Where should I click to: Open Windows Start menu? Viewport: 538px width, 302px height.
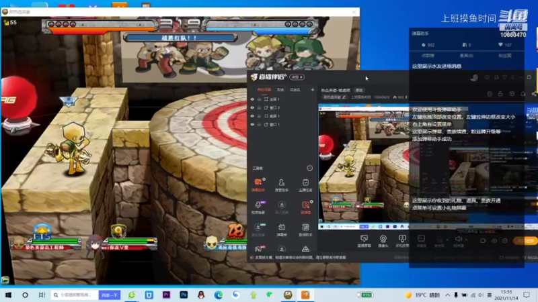click(9, 295)
